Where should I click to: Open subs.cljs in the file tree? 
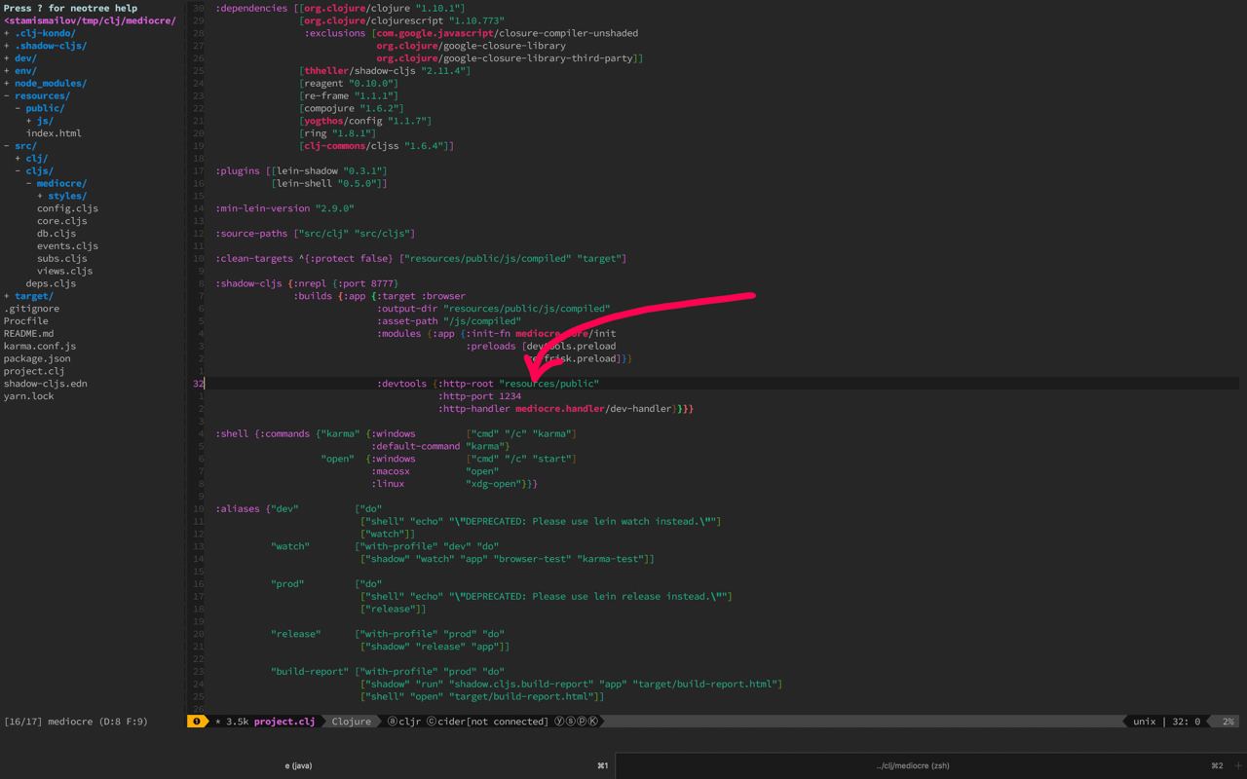[61, 259]
